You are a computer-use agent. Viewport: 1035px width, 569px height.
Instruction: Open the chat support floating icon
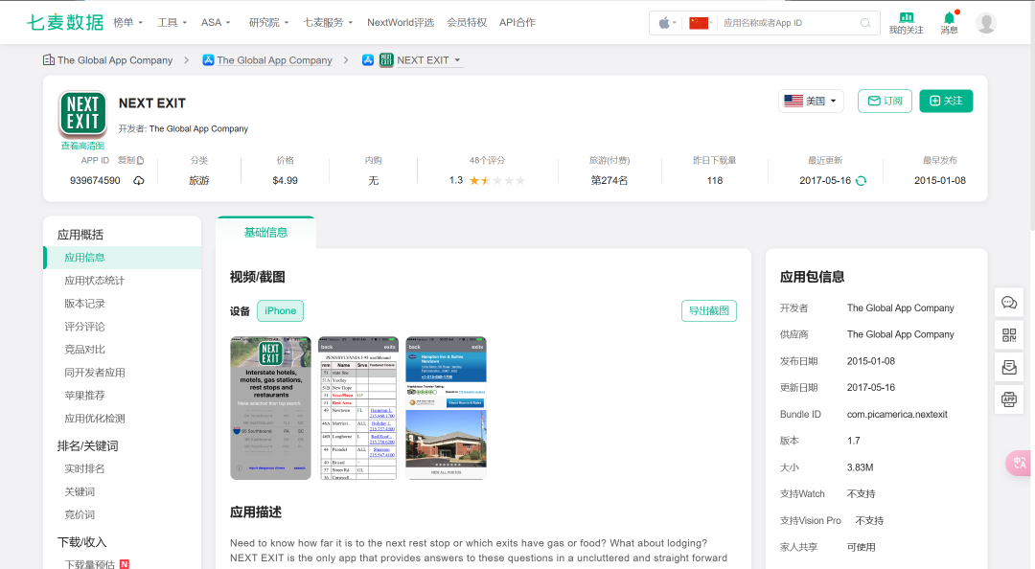tap(1008, 303)
